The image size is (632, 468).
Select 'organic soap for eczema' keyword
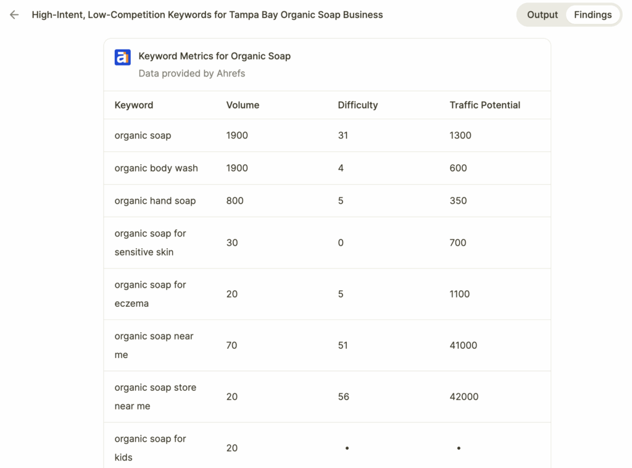(150, 294)
